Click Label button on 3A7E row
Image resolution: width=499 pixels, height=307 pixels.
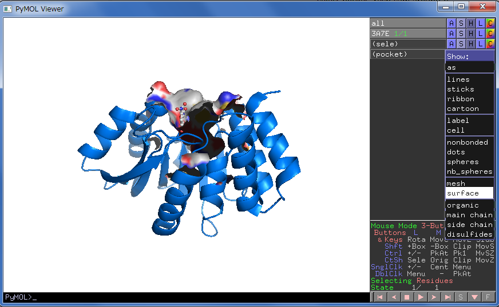[x=480, y=34]
